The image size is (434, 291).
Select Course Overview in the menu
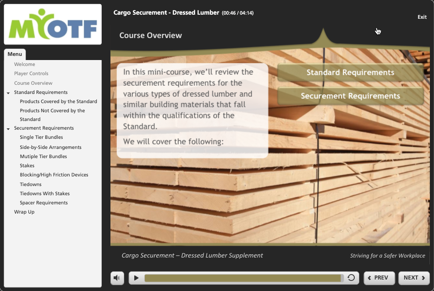tap(33, 83)
